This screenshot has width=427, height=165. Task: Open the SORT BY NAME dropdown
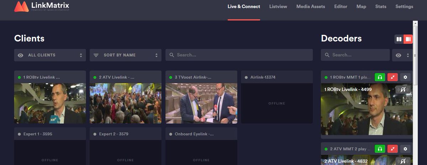[125, 55]
